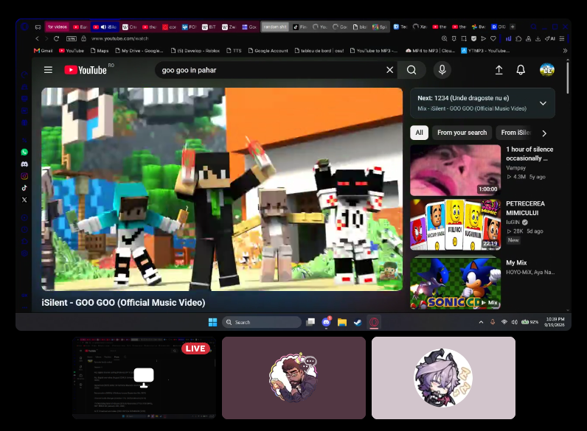Show hidden bookmarks double chevron
Image resolution: width=587 pixels, height=431 pixels.
point(565,51)
